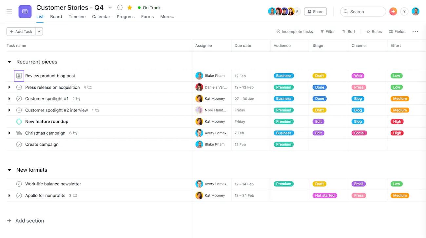Open the Board view tab

coord(56,17)
